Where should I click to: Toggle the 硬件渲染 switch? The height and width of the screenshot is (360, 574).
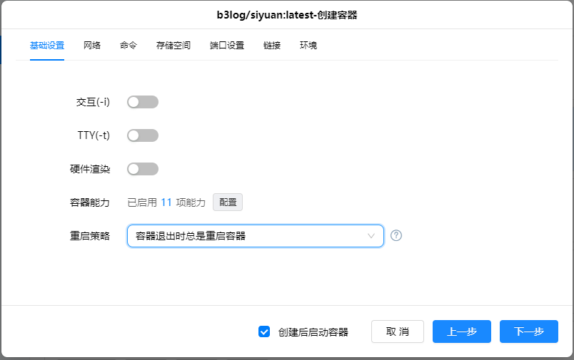[x=142, y=169]
